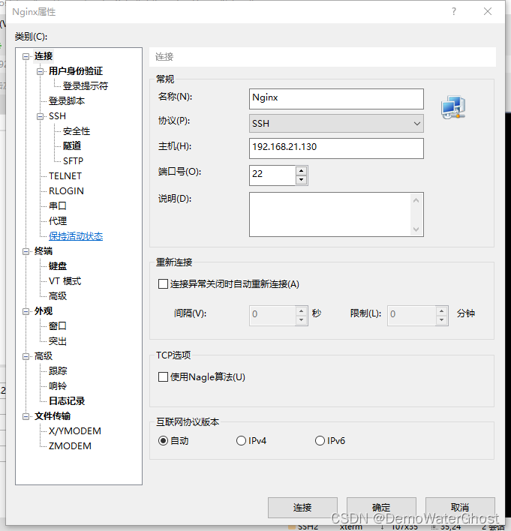Click the disabled 限制 minutes field
This screenshot has width=511, height=531.
click(x=412, y=316)
